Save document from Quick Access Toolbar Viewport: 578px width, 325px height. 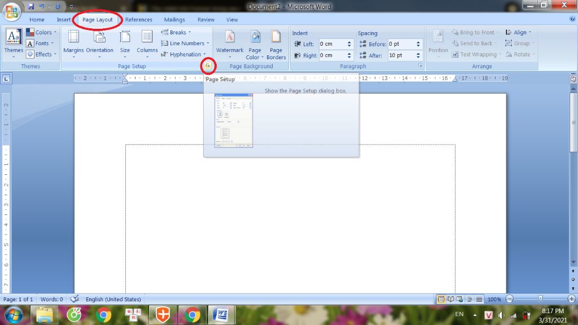coord(31,6)
